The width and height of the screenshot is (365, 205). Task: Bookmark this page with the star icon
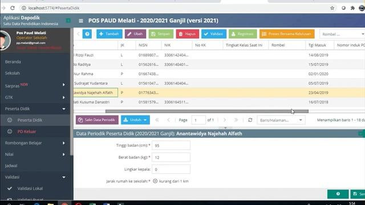332,8
